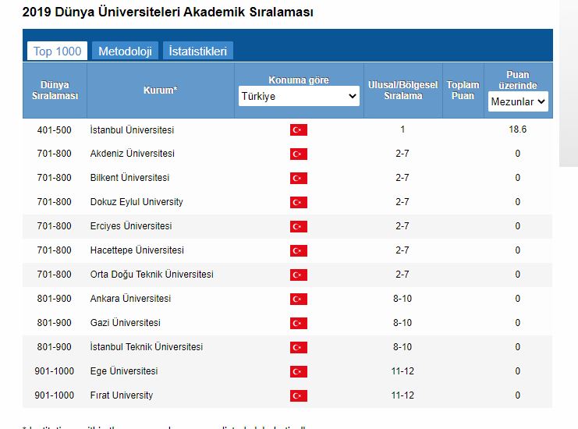Switch to the Metodoloji tab
578x429 pixels.
click(x=125, y=51)
